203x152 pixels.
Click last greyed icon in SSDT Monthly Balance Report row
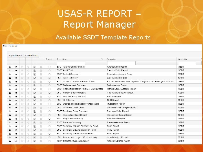pyautogui.click(x=41, y=93)
